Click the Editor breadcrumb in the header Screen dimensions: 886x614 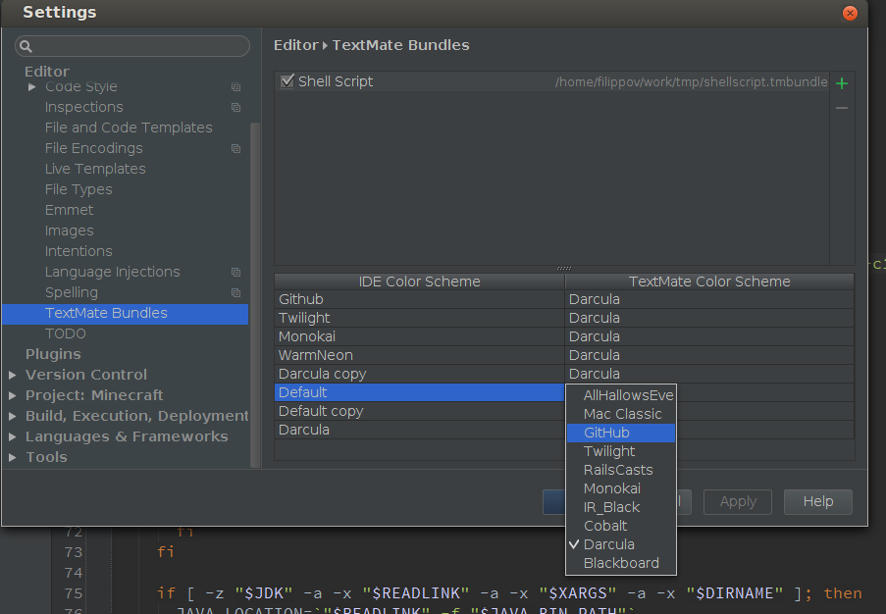click(x=296, y=45)
